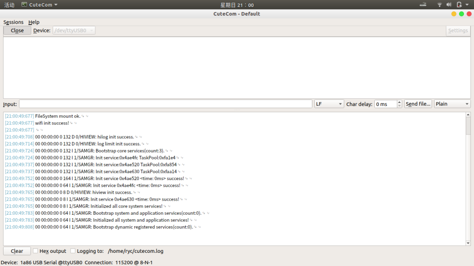474x266 pixels.
Task: Click the status bar 'Connection: 115200 @ 8-N-1' text
Action: coord(118,262)
